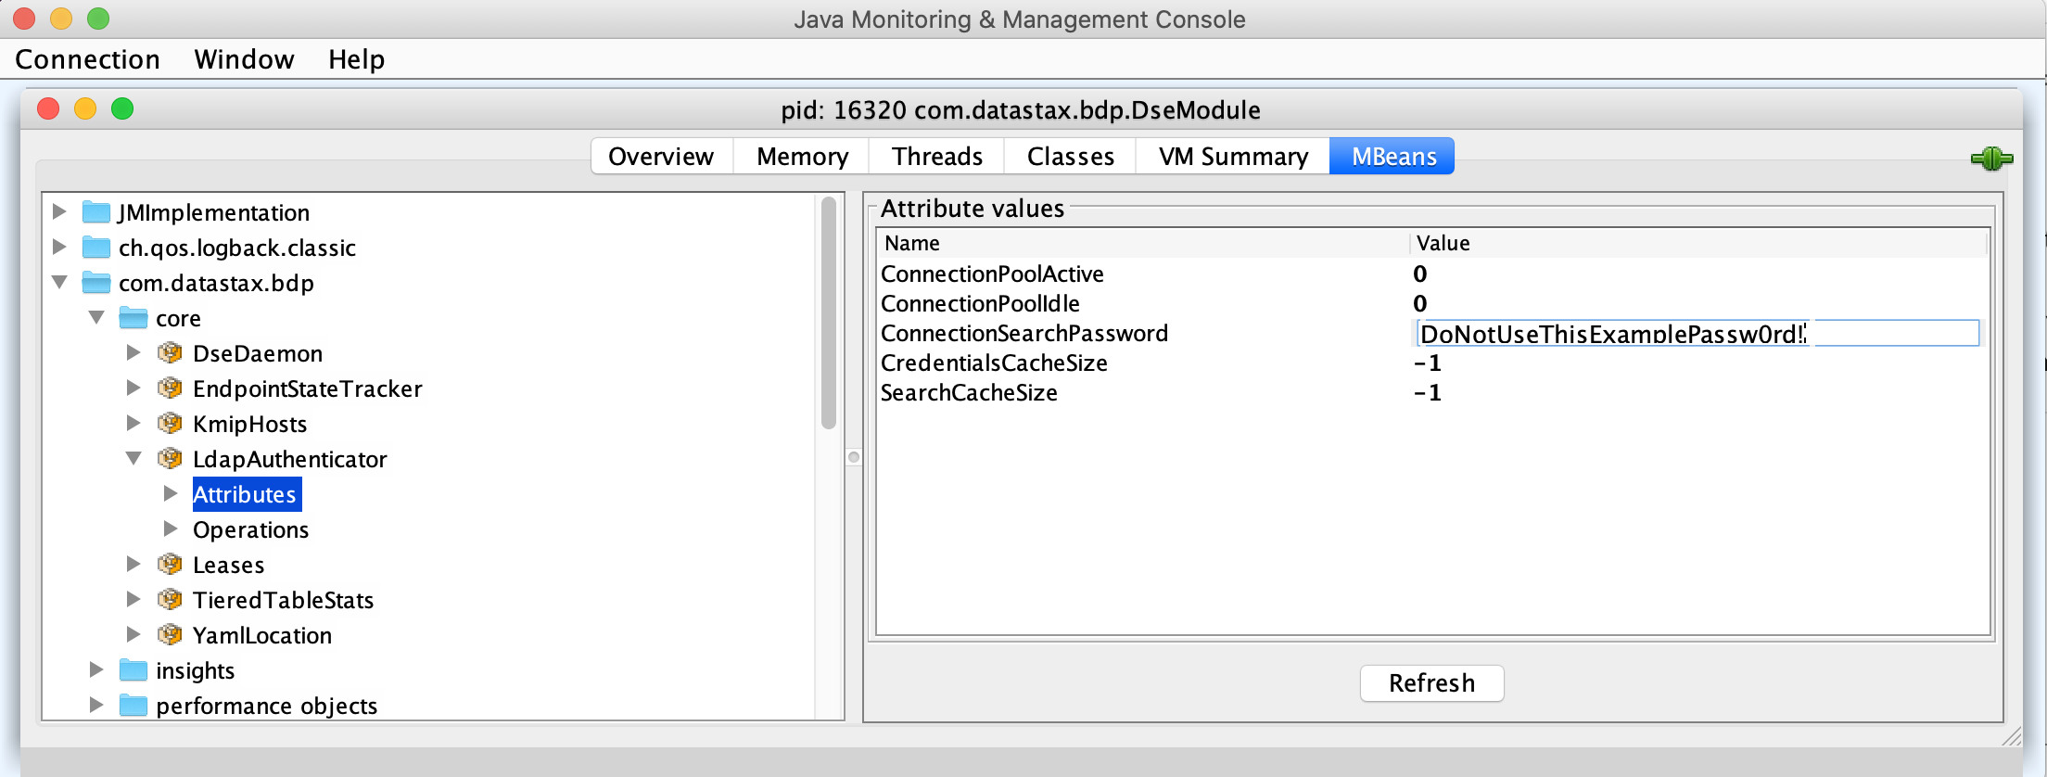Click the com.datastax.bdp folder icon

pyautogui.click(x=96, y=283)
